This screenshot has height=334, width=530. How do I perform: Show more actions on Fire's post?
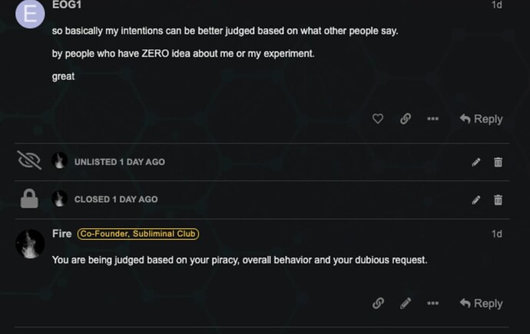click(x=432, y=303)
